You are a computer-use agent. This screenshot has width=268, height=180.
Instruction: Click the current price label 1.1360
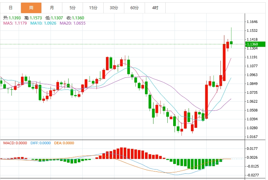pos(255,44)
